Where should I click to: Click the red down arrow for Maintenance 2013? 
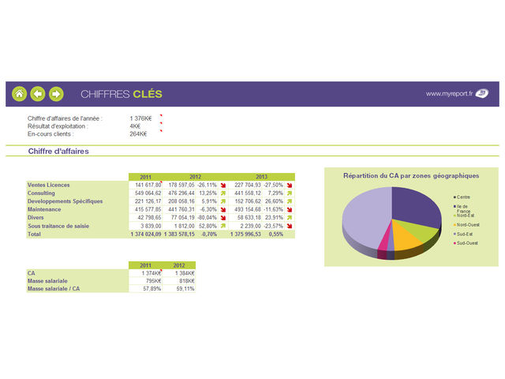(290, 210)
